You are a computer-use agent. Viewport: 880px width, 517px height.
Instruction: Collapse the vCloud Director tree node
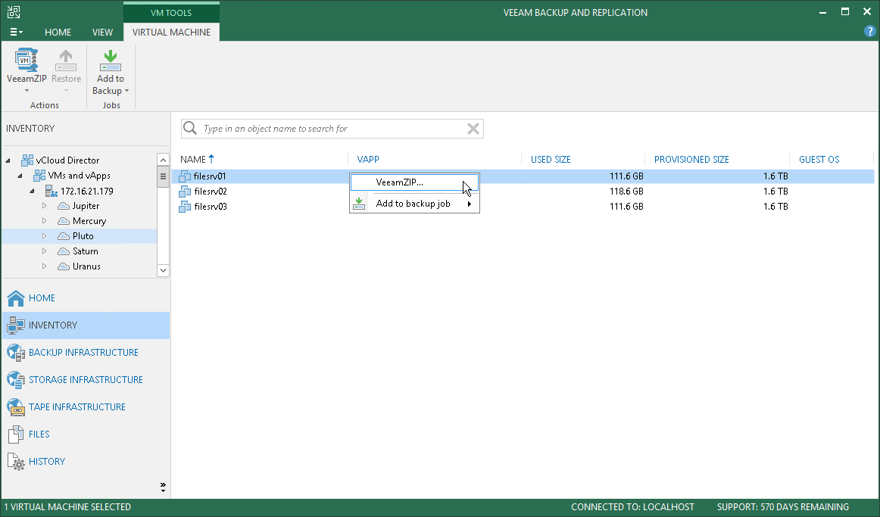click(8, 160)
